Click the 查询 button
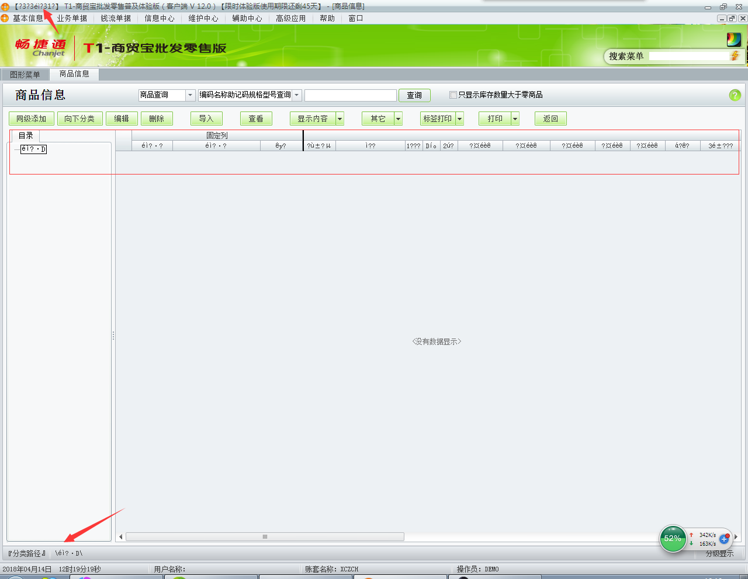Viewport: 748px width, 579px height. click(x=414, y=95)
